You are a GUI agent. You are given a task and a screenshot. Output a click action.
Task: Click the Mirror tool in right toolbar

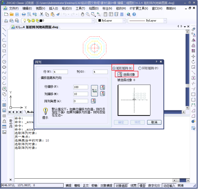pos(193,40)
